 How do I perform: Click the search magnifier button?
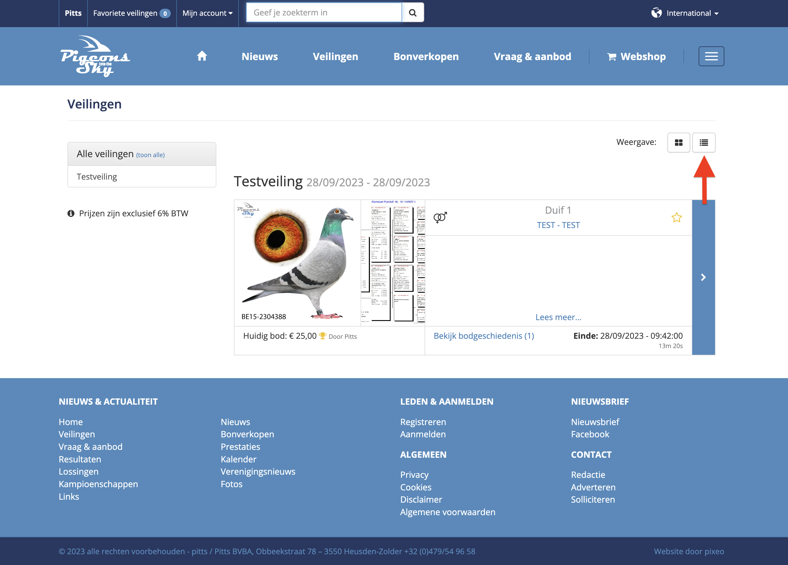(413, 13)
